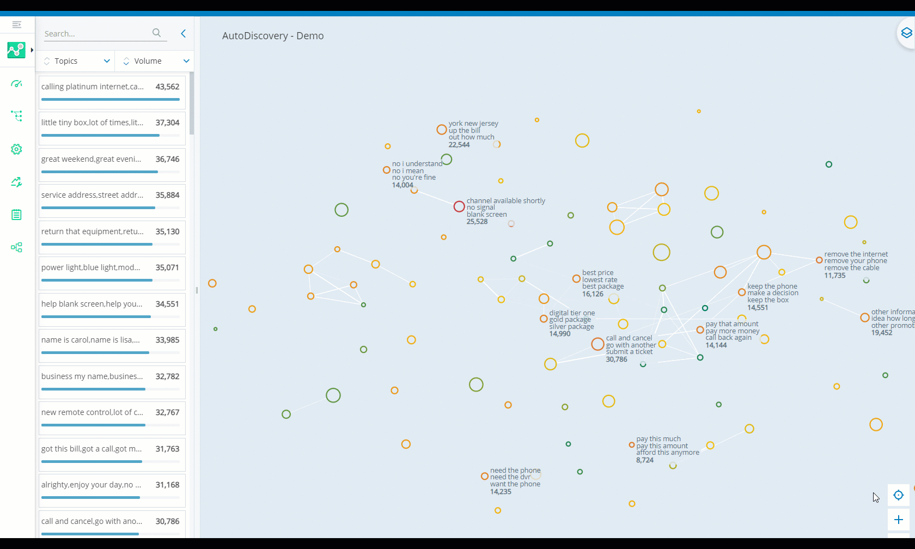The width and height of the screenshot is (915, 549).
Task: Click the red 'channel available shortly' node
Action: (459, 206)
